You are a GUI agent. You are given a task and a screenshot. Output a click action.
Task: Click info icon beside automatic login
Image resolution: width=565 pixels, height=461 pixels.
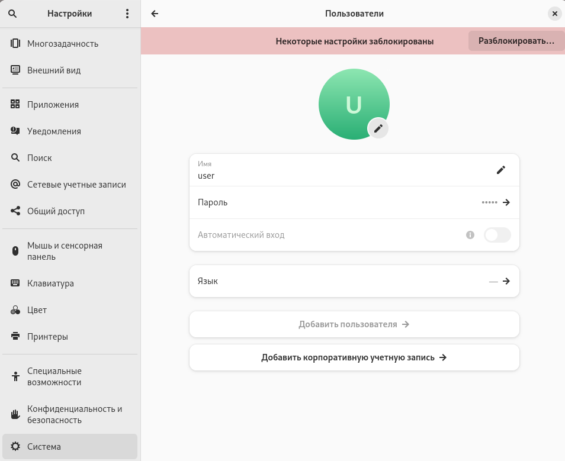click(x=470, y=235)
